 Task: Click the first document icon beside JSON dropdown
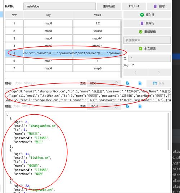tap(128, 106)
